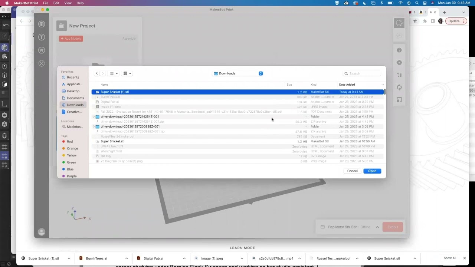The image size is (475, 267).
Task: Click the user account icon in MakerBot Print
Action: pyautogui.click(x=42, y=232)
